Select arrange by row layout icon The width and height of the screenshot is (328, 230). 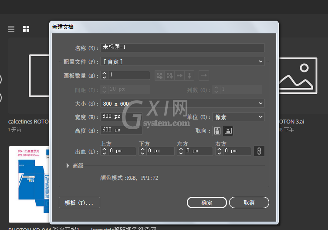(x=179, y=76)
